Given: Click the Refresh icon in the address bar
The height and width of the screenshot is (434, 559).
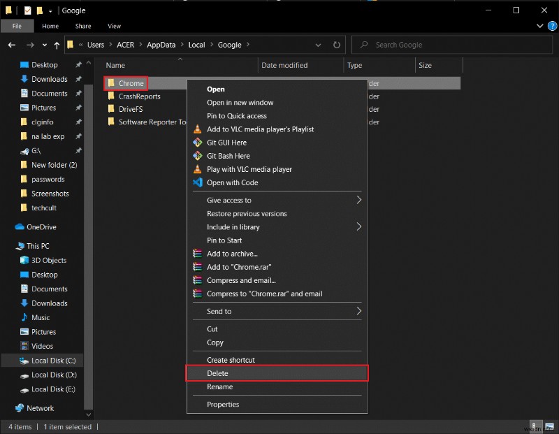Looking at the screenshot, I should [337, 45].
